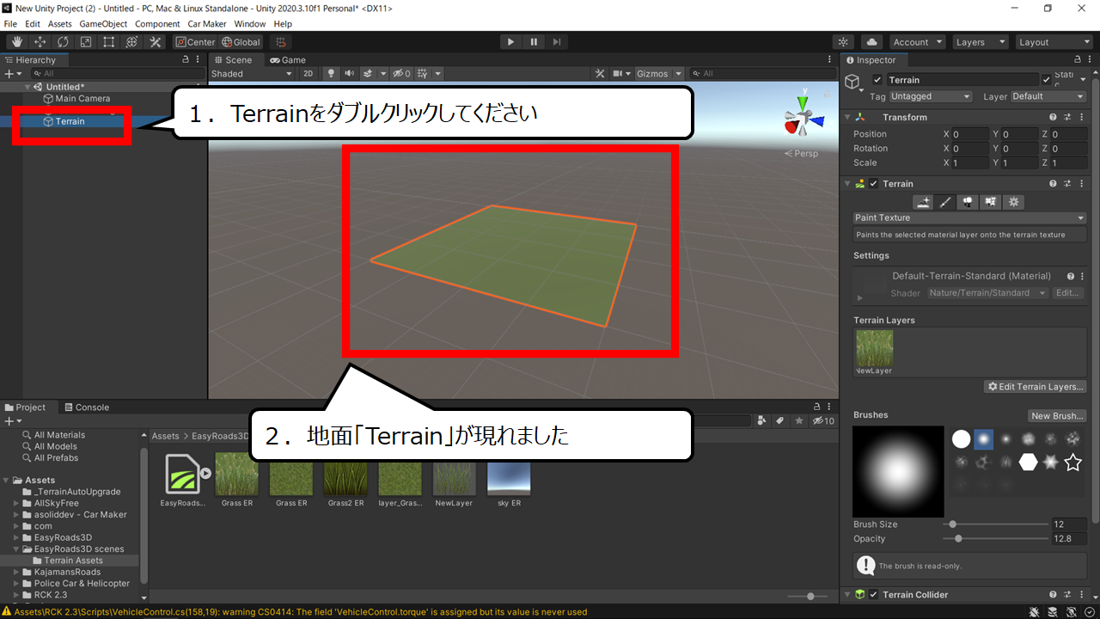Select the Hand tool

coord(17,42)
